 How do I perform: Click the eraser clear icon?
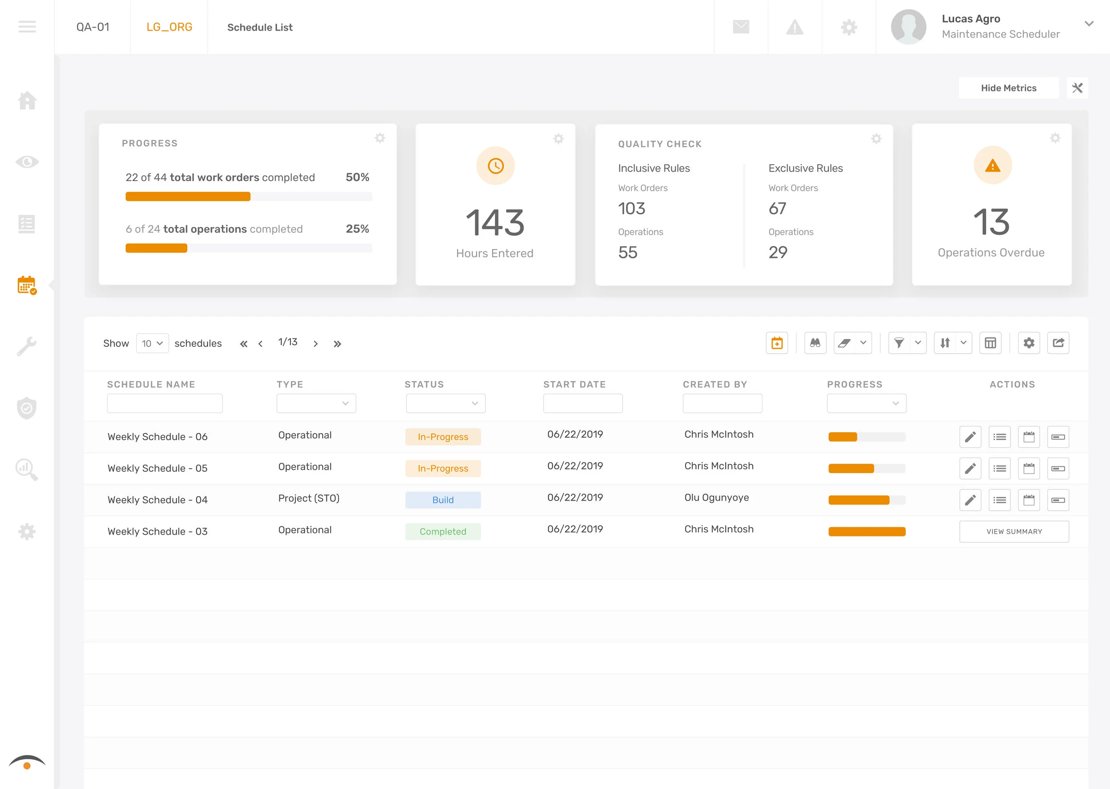click(844, 343)
